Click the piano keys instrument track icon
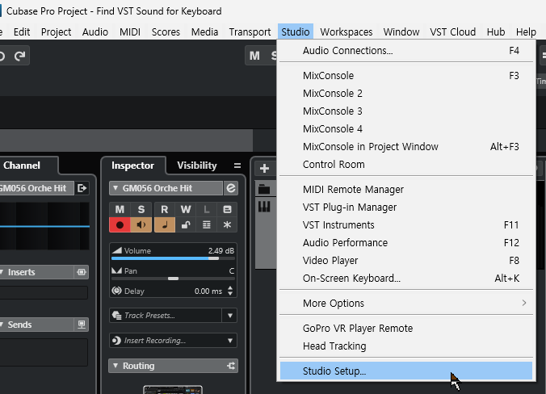Screen dimensions: 546x394 264,207
